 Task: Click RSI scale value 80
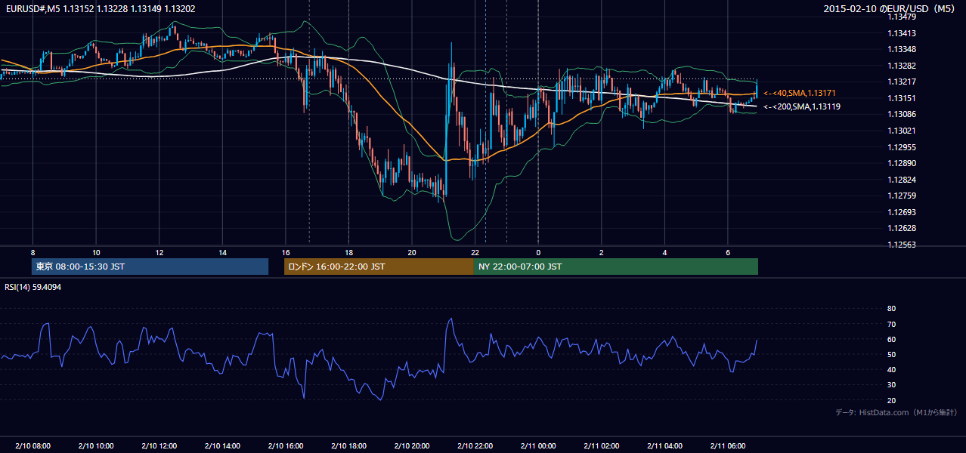tap(891, 309)
